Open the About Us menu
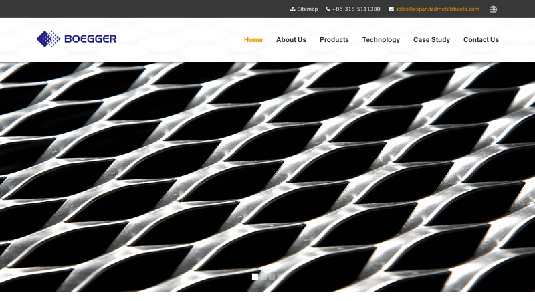Viewport: 535px width, 301px height. pyautogui.click(x=291, y=40)
